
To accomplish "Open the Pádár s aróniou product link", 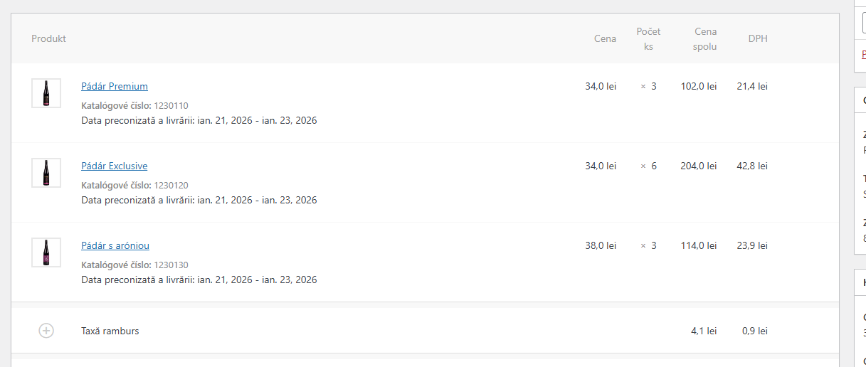I will [115, 246].
